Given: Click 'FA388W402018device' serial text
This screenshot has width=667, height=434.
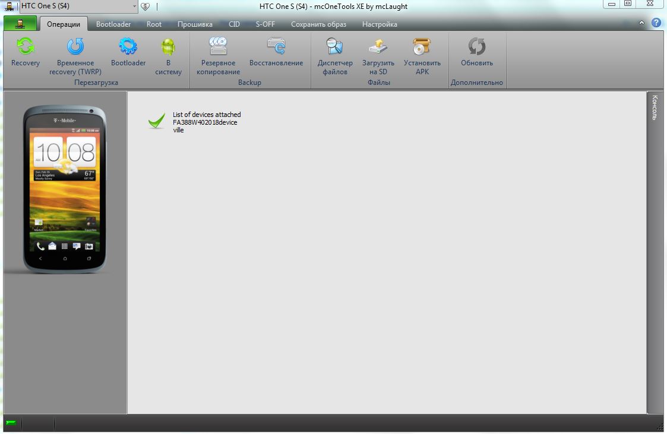Looking at the screenshot, I should click(x=205, y=122).
